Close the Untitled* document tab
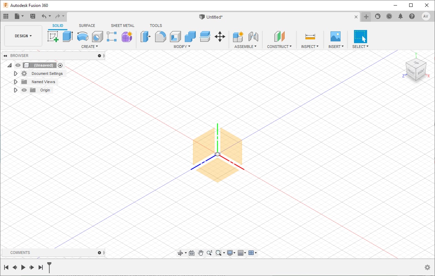The image size is (435, 276). 356,17
